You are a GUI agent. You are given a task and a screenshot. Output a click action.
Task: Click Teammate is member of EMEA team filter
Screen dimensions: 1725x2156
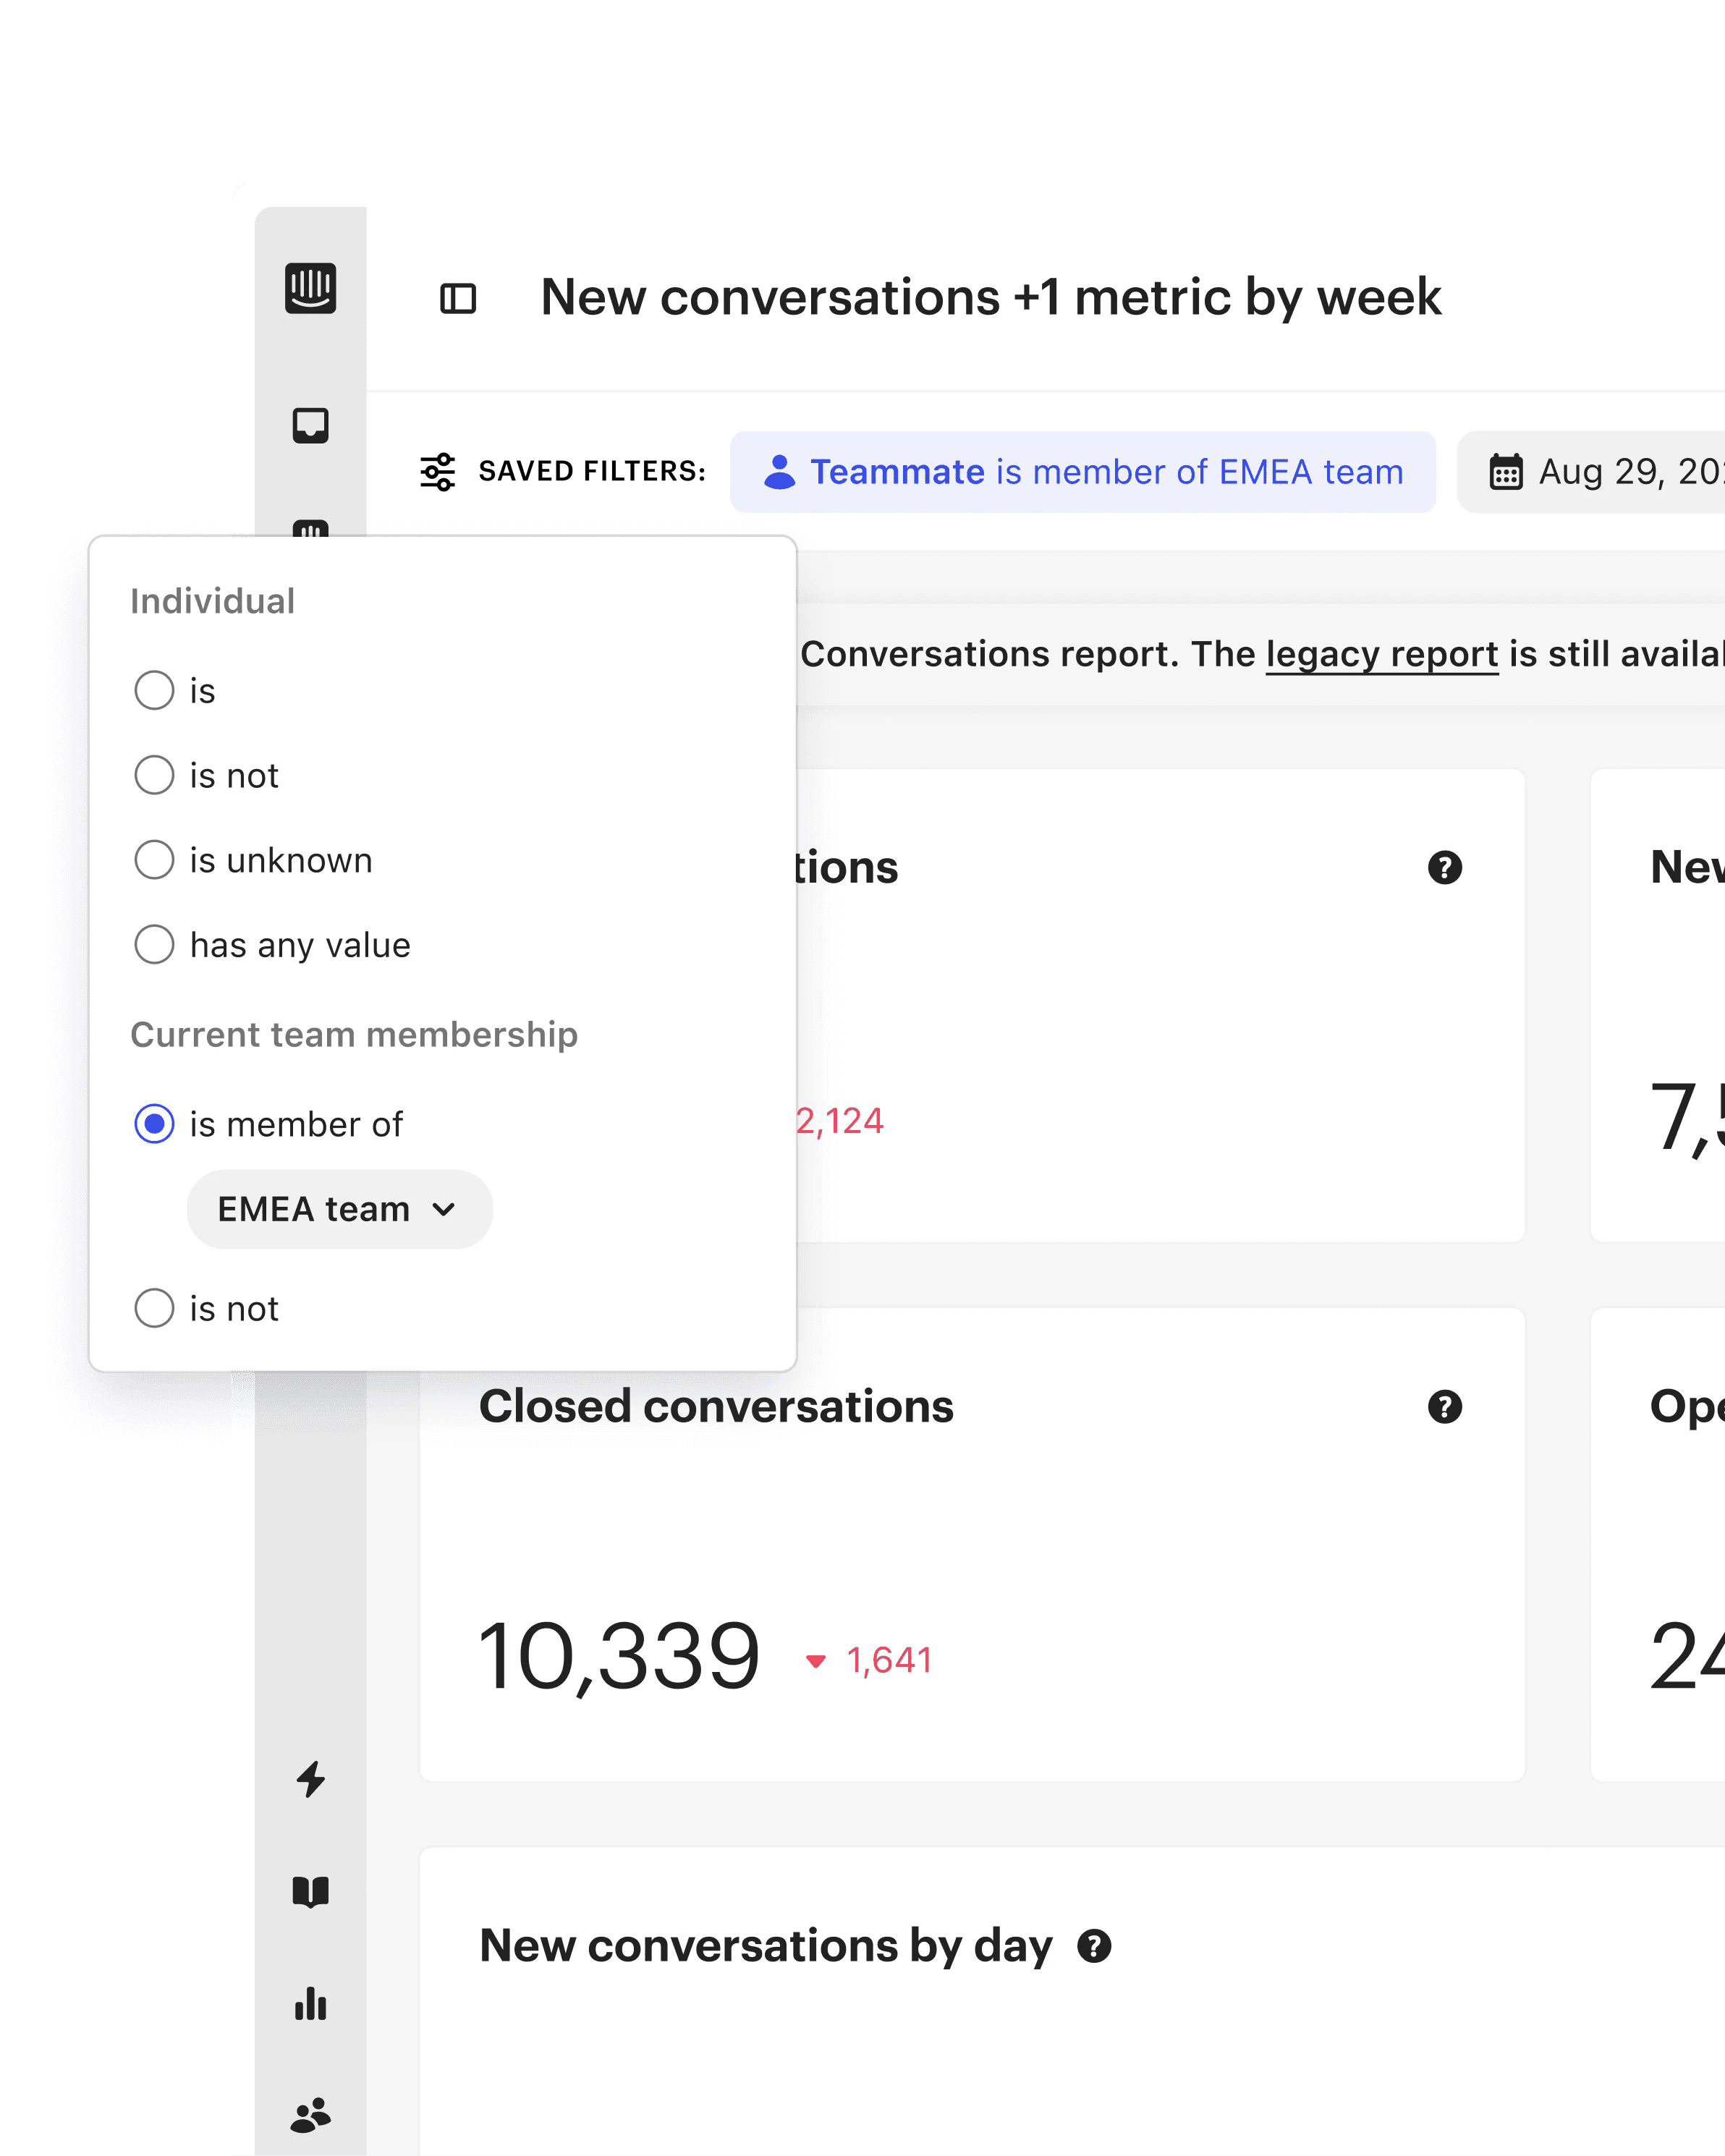(x=1083, y=472)
